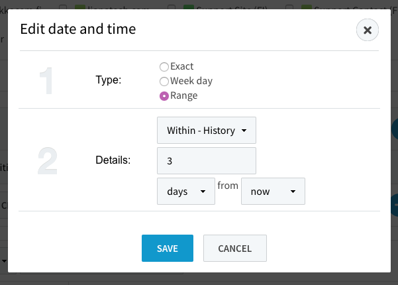
Task: Tick the checkbox before lianatech.com
Action: [x=63, y=7]
